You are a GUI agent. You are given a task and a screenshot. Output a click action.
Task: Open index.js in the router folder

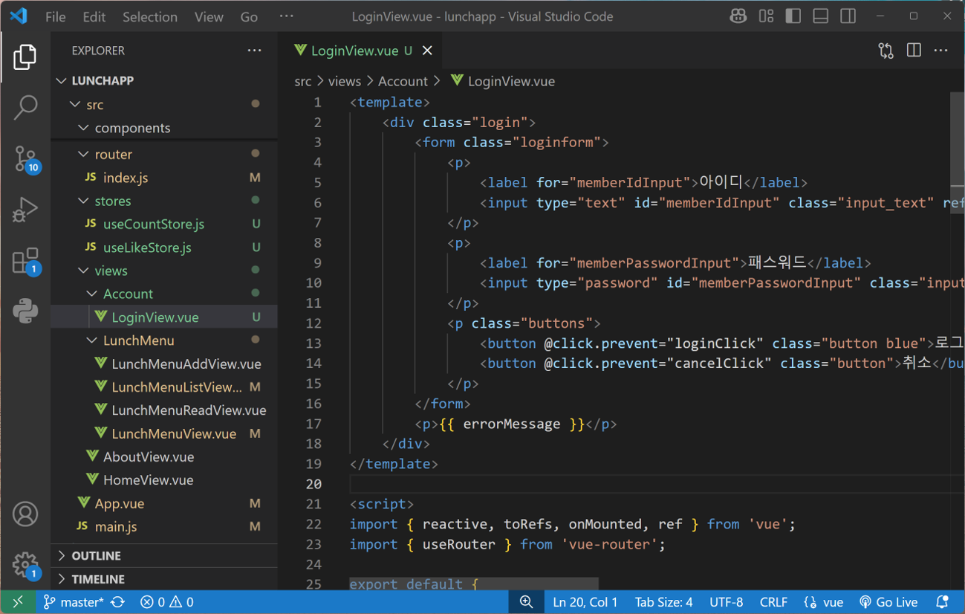tap(164, 178)
